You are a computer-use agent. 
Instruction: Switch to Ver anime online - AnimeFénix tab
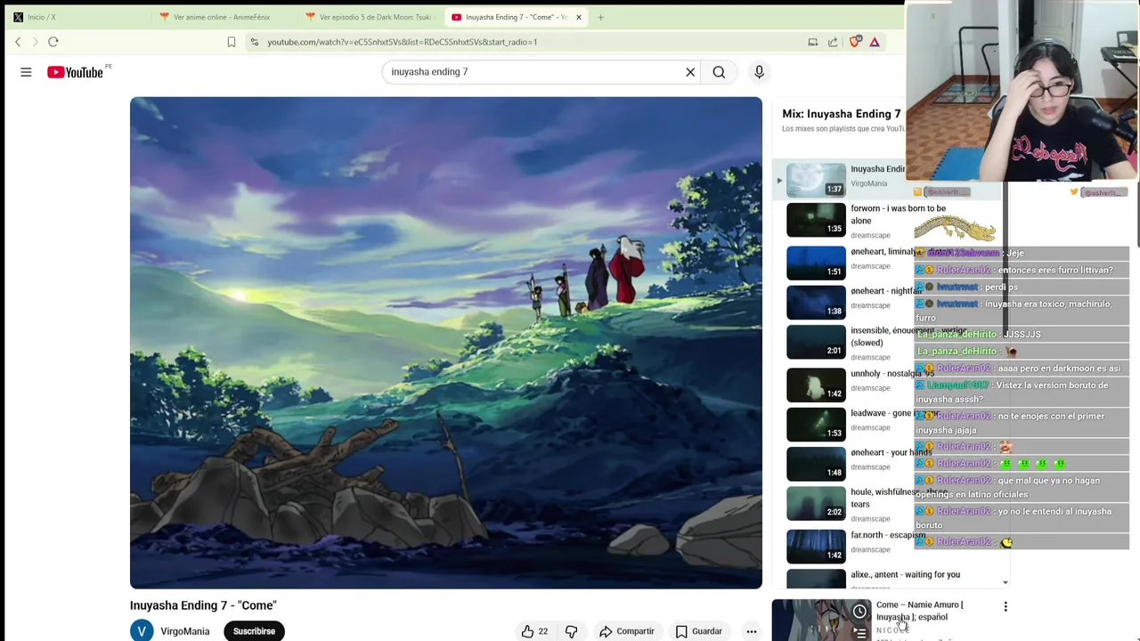click(x=222, y=17)
